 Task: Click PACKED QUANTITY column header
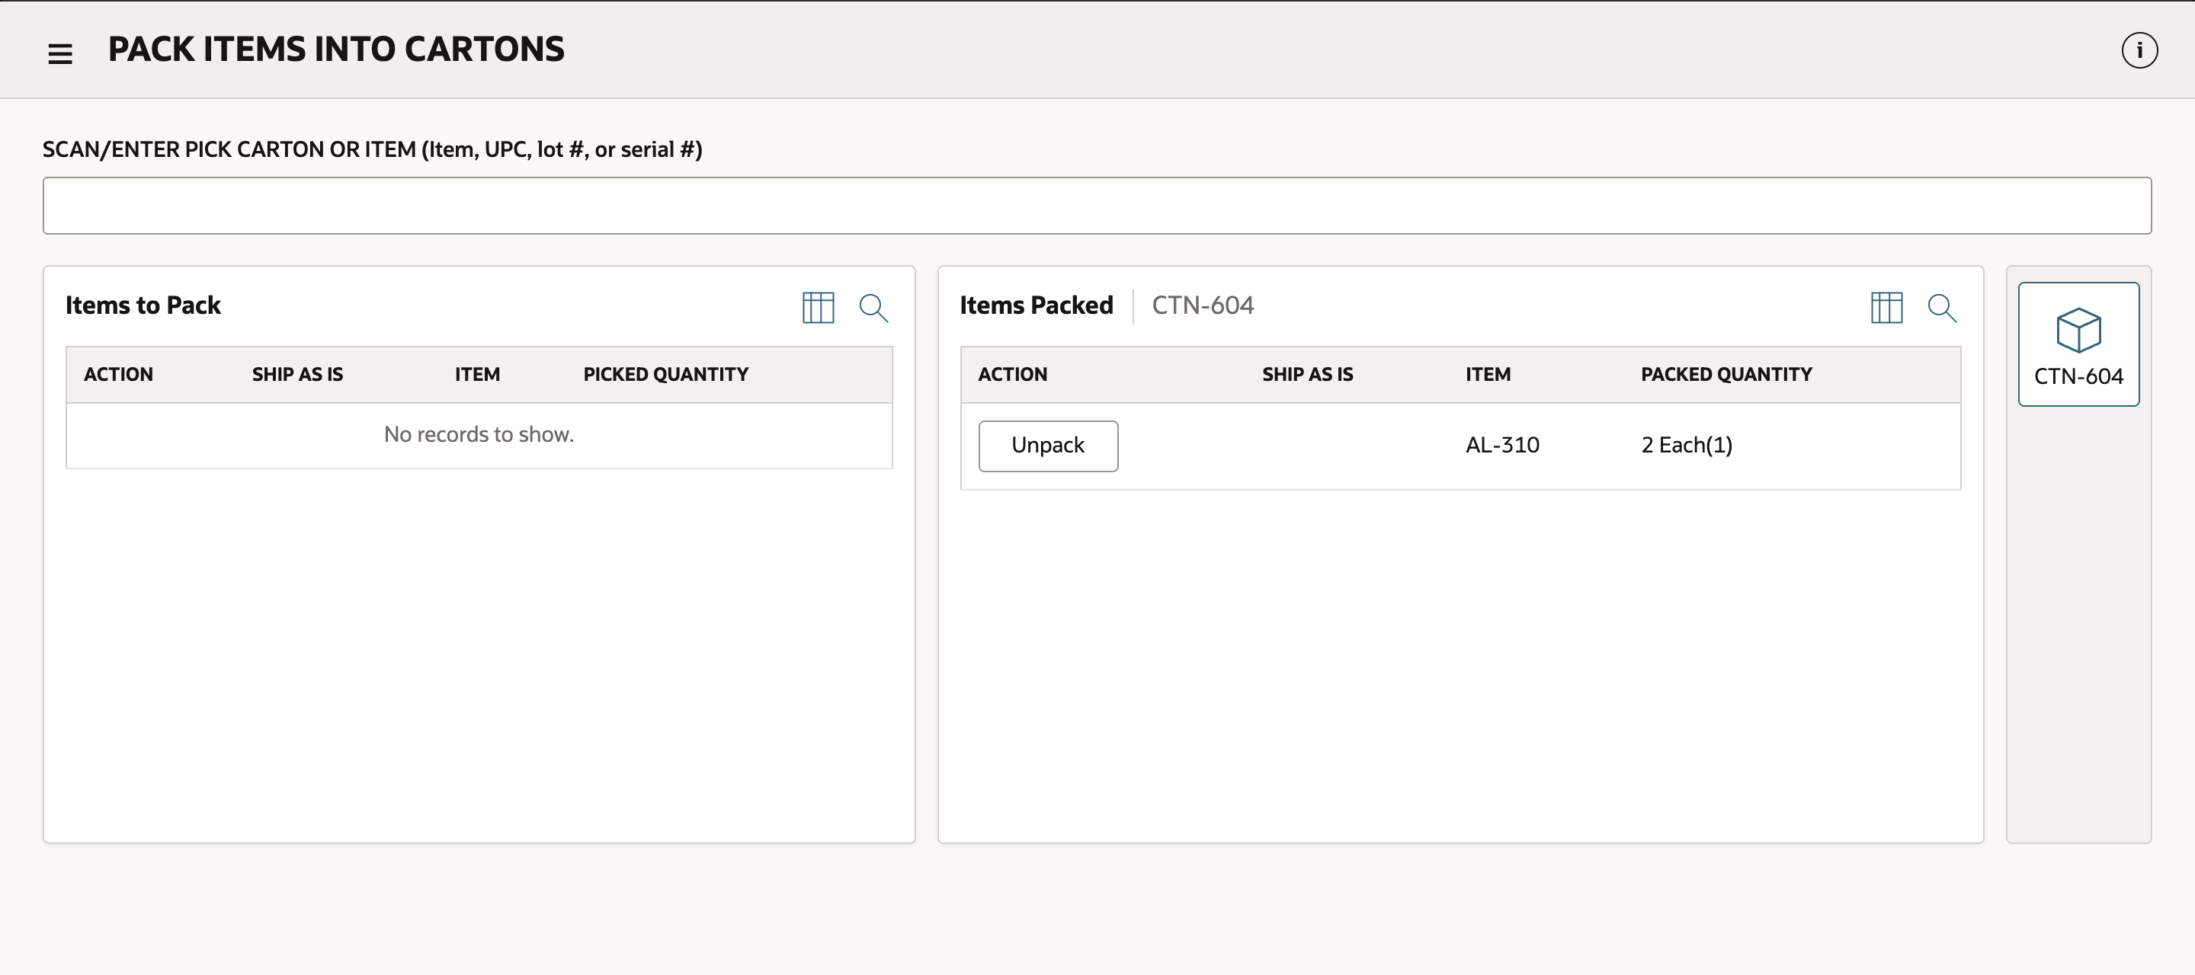(1726, 375)
